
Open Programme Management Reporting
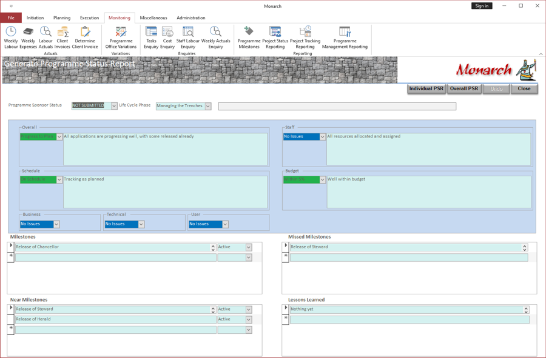point(345,37)
